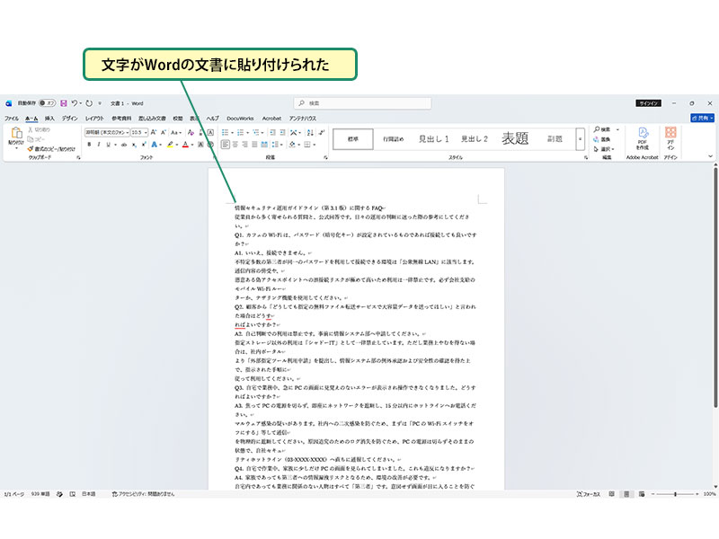
Task: Click the vertical document scrollbar
Action: 715,287
